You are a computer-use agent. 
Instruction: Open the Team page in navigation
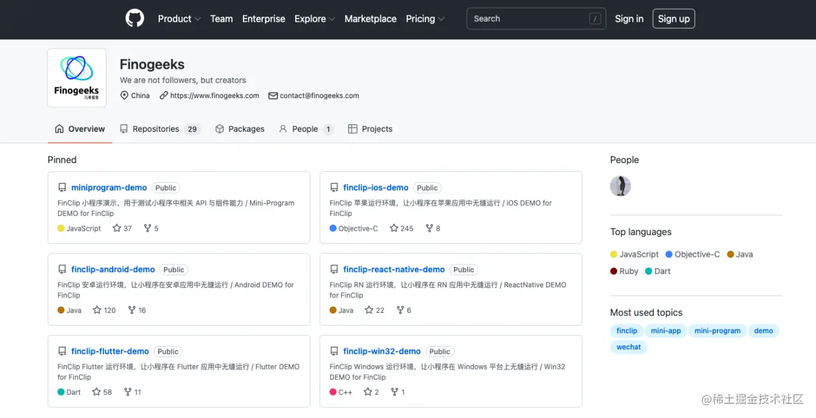click(221, 19)
